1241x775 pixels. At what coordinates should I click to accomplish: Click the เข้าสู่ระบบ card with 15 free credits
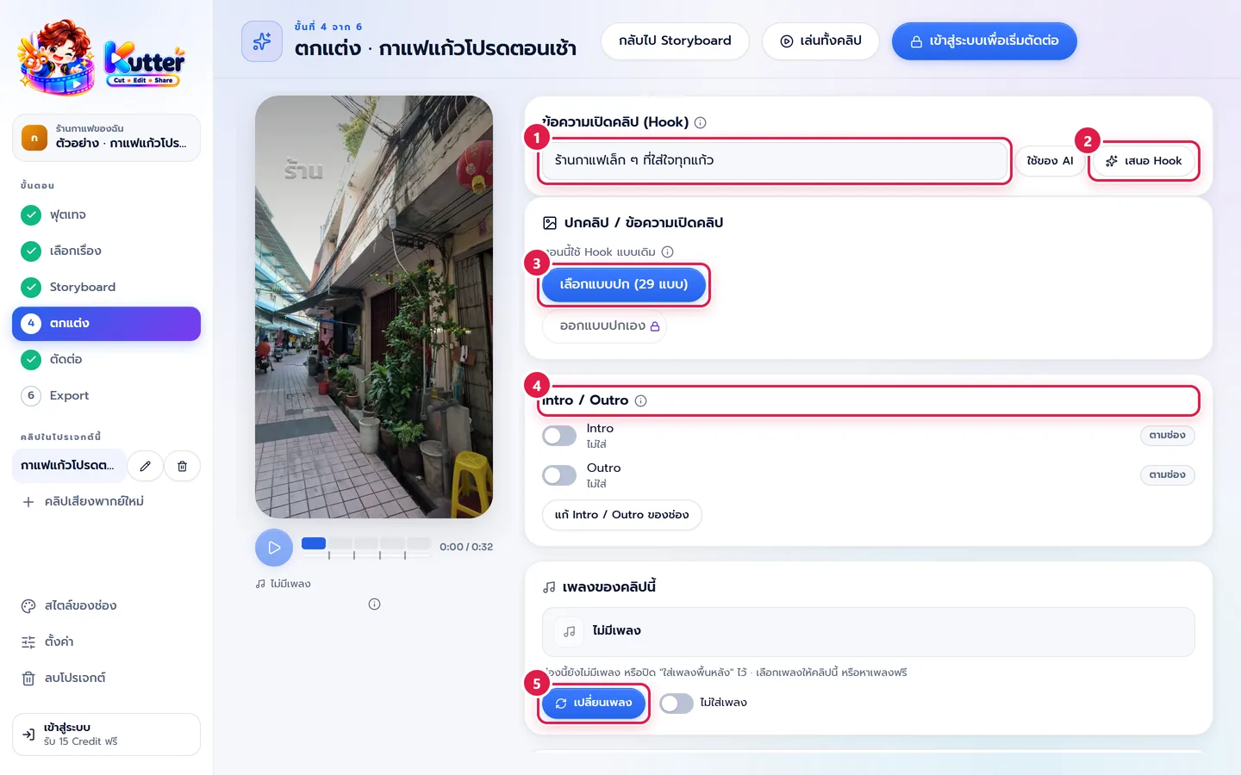click(x=106, y=735)
